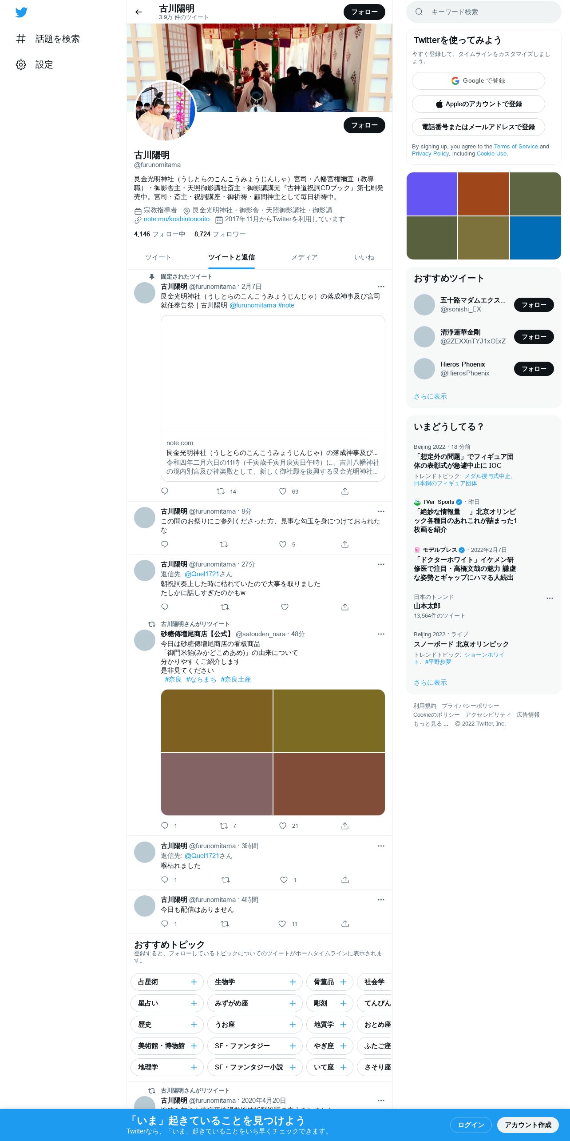Open the purple media thumbnail in sidebar

click(432, 194)
